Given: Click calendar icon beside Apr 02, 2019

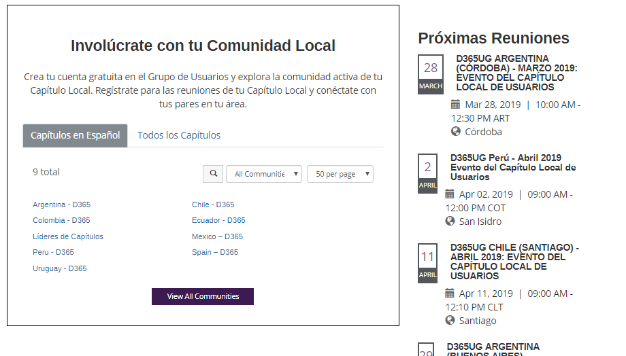Looking at the screenshot, I should (x=450, y=194).
